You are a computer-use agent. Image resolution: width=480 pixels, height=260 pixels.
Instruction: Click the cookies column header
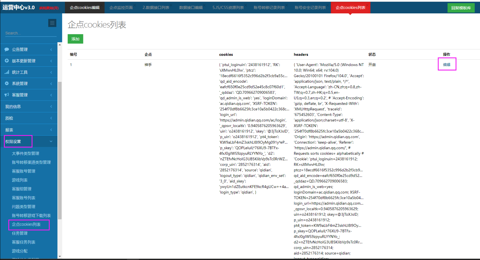tap(226, 54)
